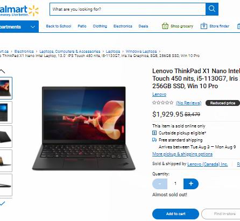Image resolution: width=240 pixels, height=221 pixels.
Task: Click the Lenovo brand link
Action: (159, 94)
